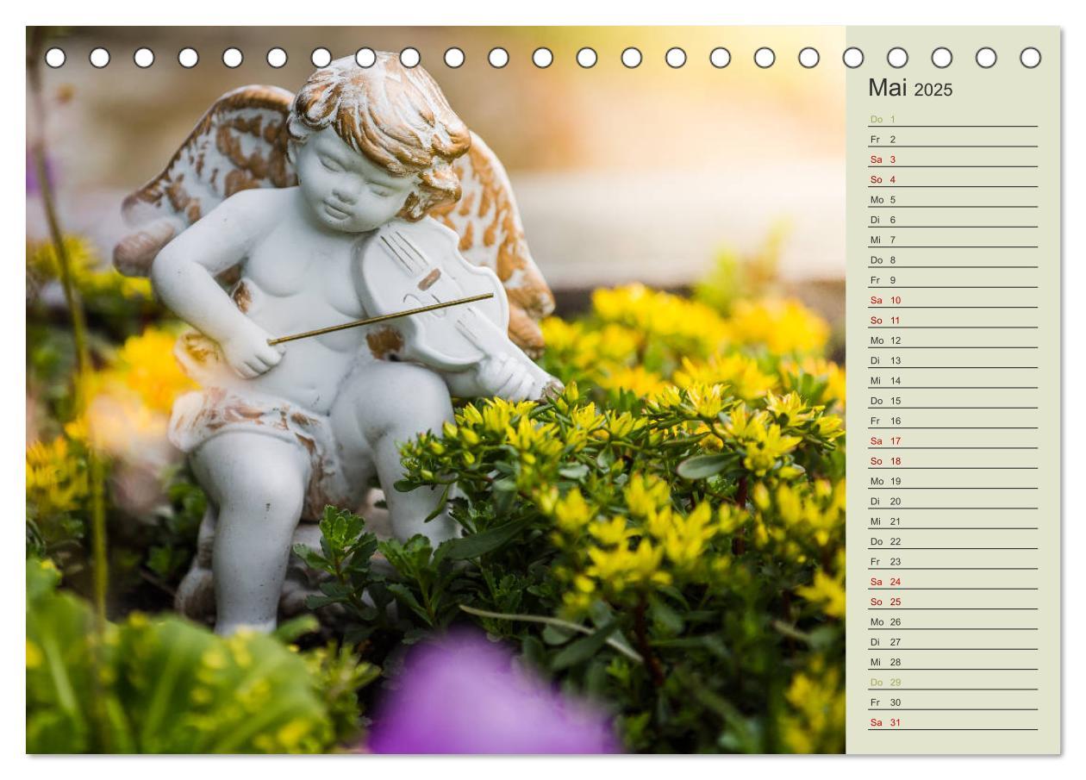Select the 'So 18' calendar row
The height and width of the screenshot is (780, 1086).
tap(952, 461)
